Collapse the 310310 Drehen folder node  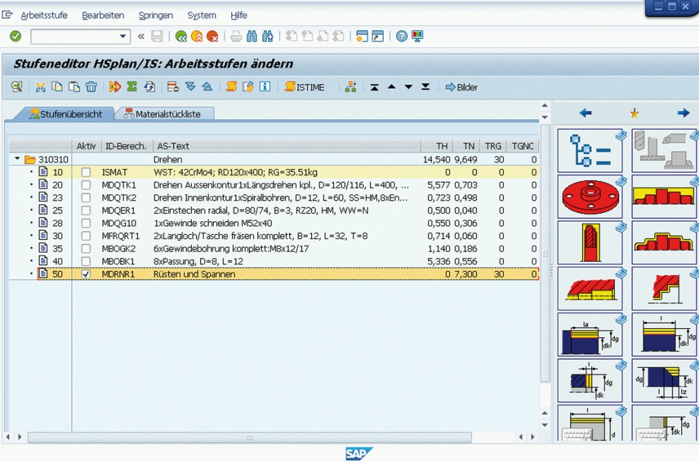point(17,159)
